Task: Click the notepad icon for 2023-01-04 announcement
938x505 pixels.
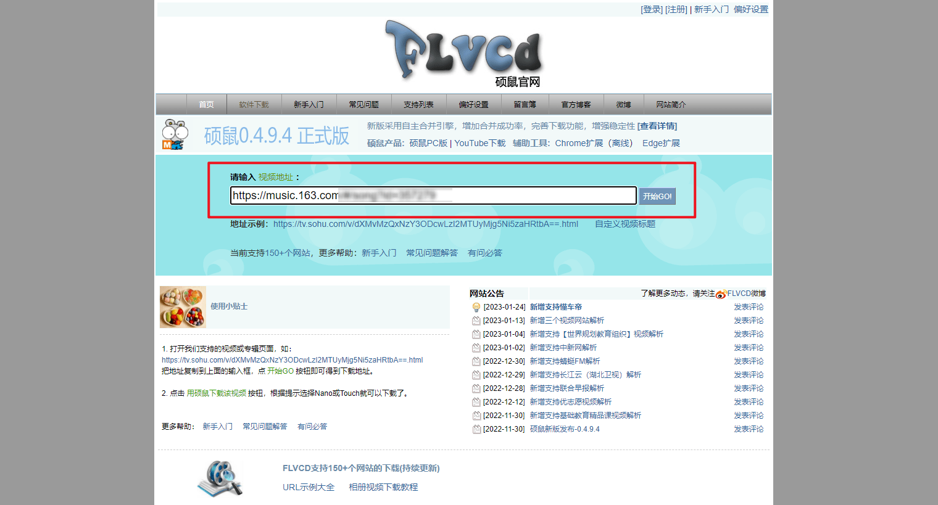Action: coord(476,334)
